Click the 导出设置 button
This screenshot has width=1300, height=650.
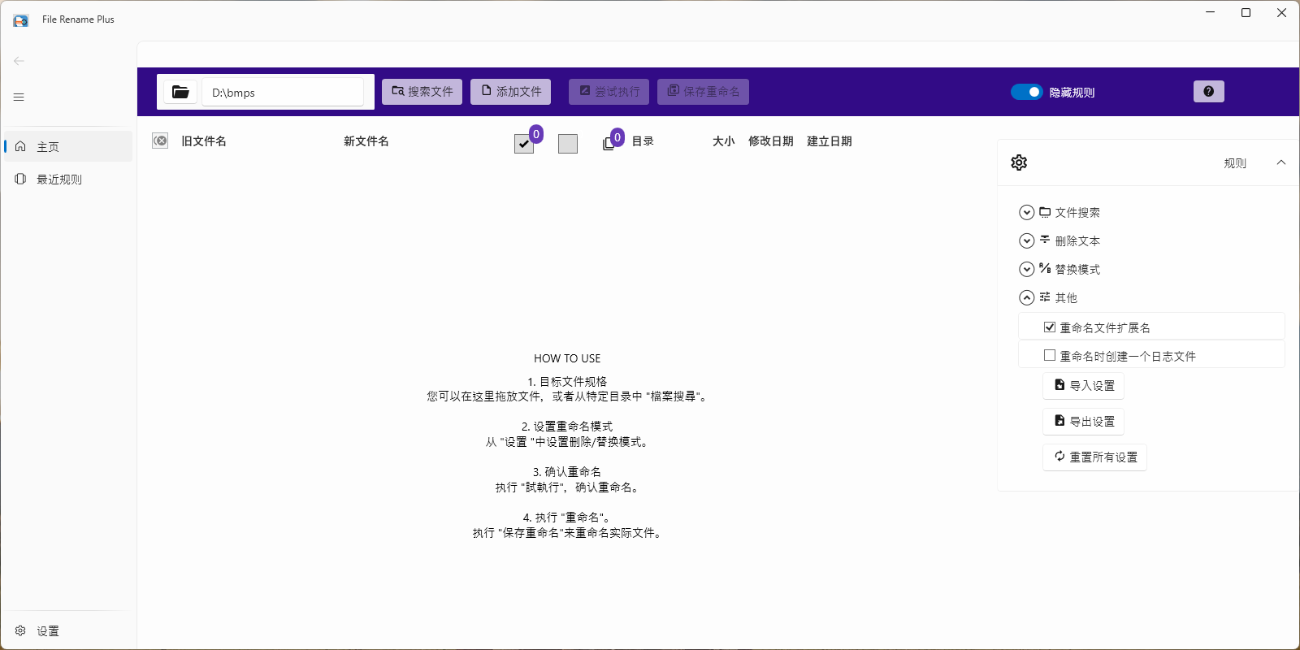click(x=1084, y=422)
